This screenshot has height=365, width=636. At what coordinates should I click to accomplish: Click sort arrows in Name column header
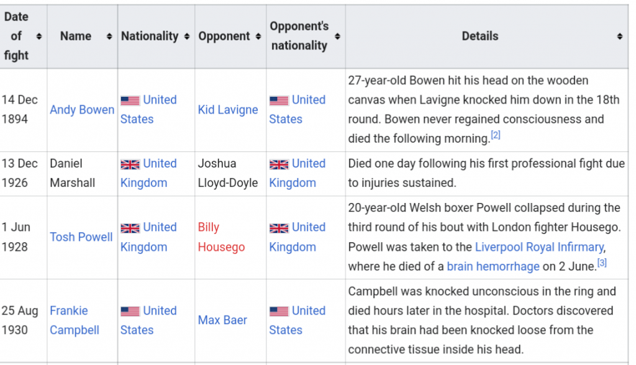[x=109, y=37]
